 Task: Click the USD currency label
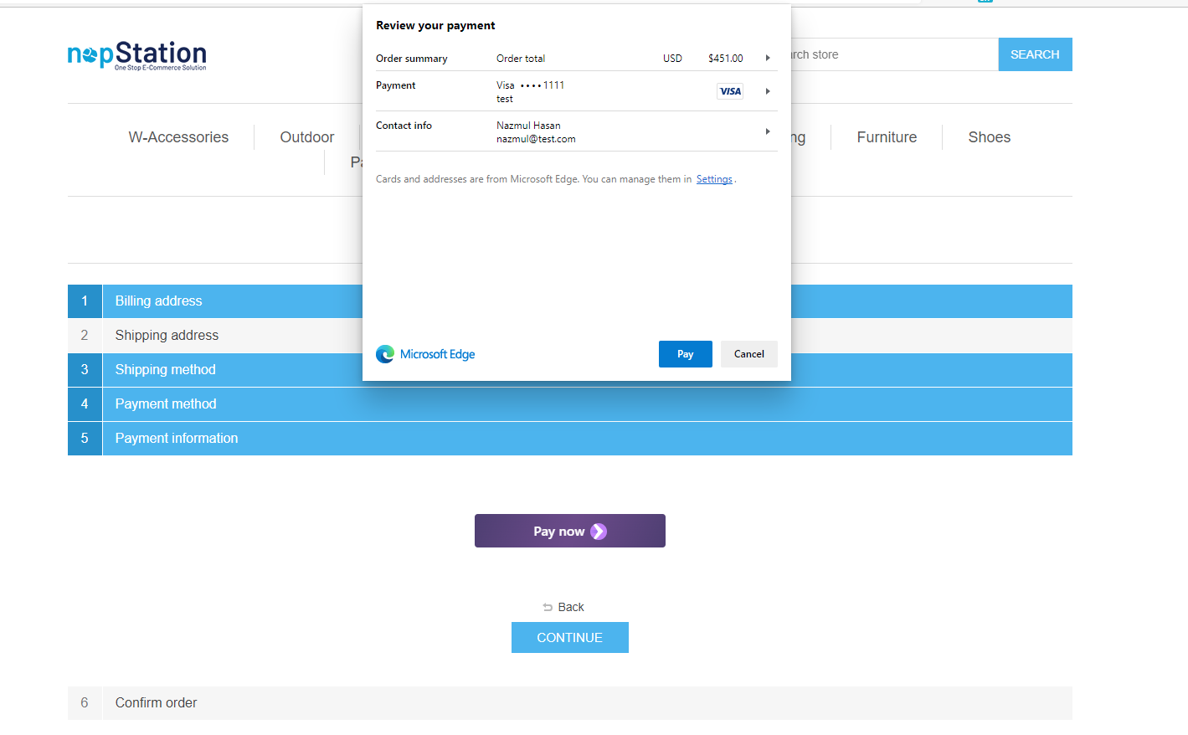672,59
